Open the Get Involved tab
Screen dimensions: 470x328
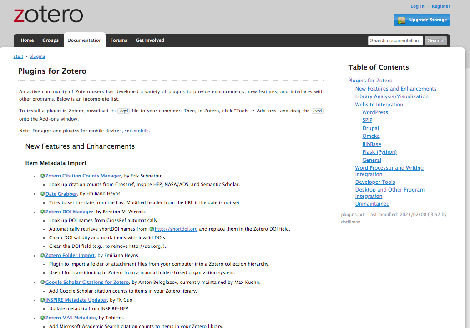pos(150,40)
